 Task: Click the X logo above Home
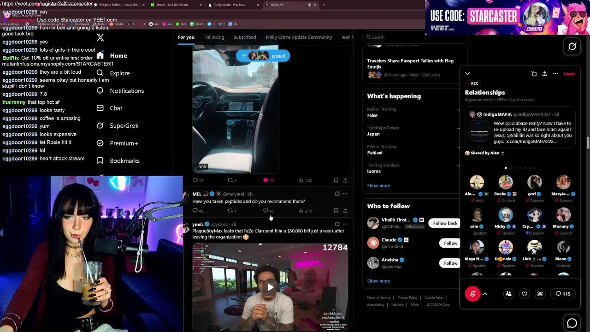click(100, 38)
